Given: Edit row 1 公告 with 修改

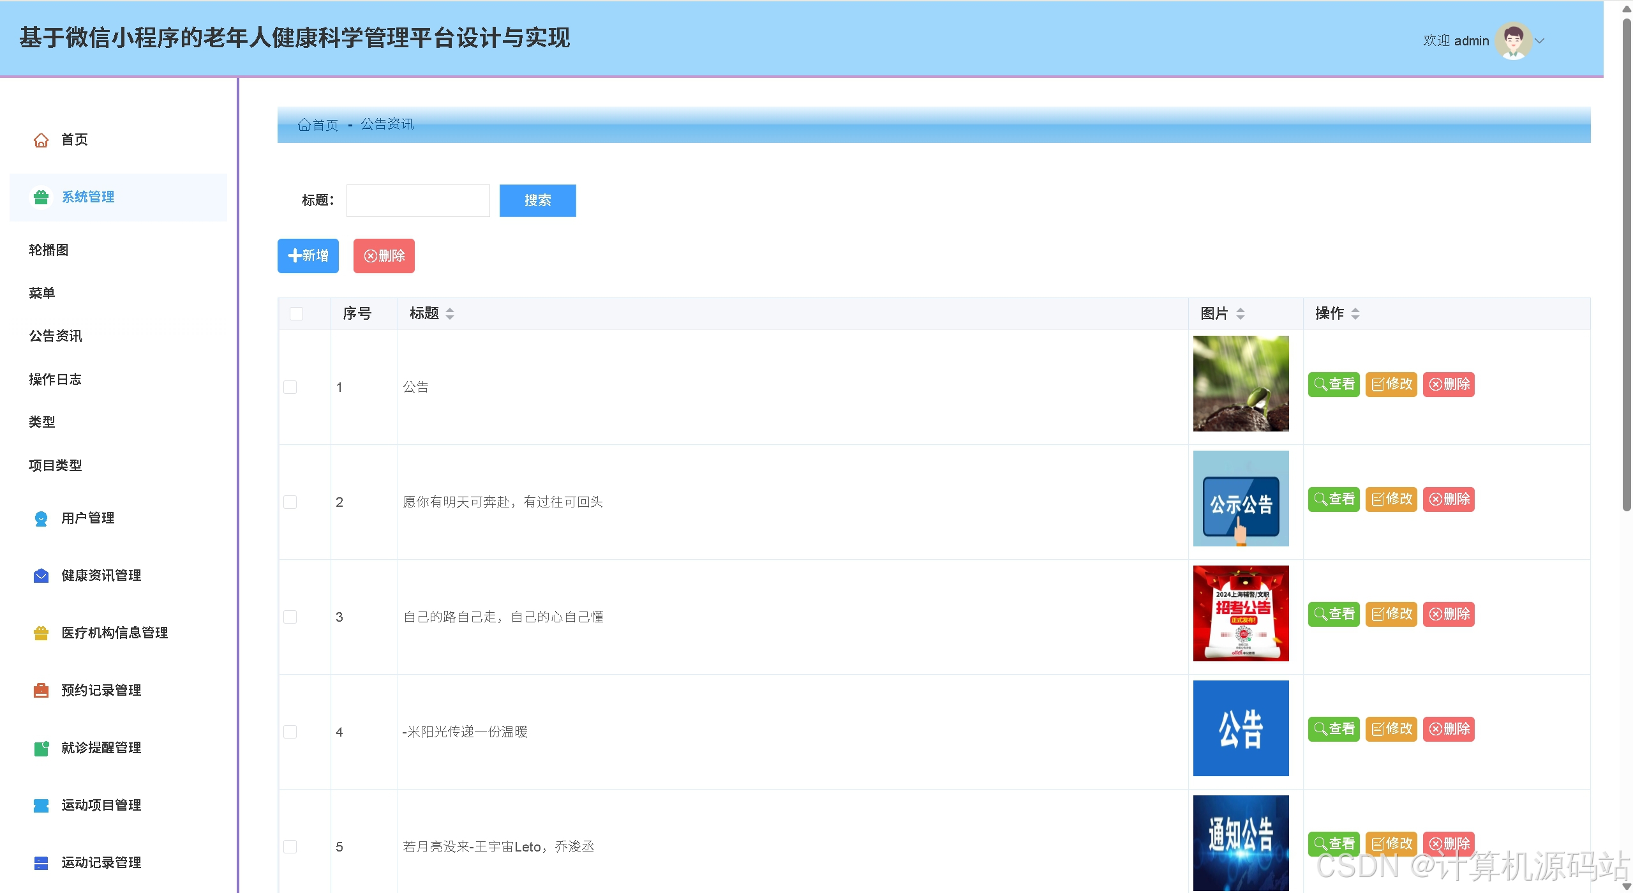Looking at the screenshot, I should 1391,384.
